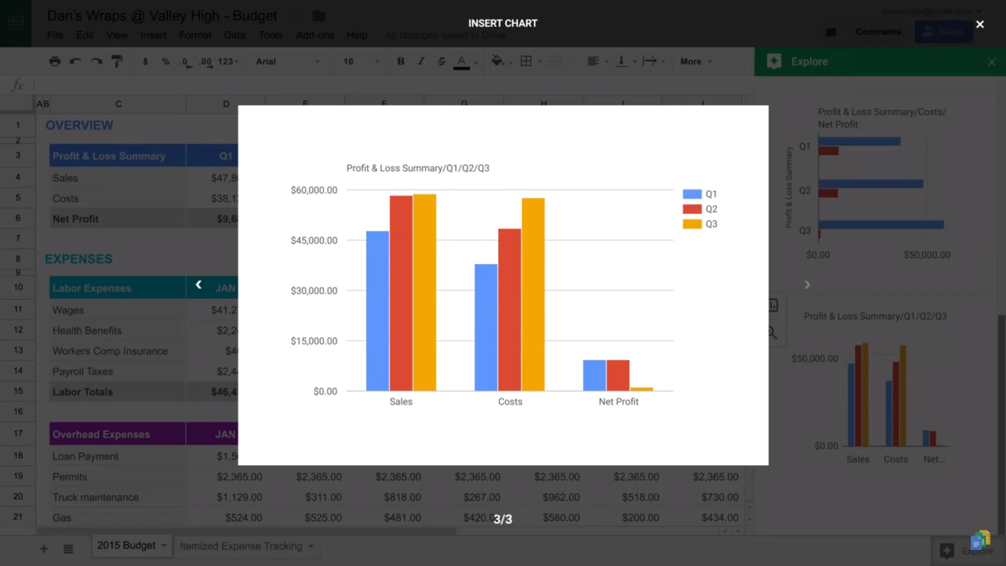Apply percent format icon
Viewport: 1006px width, 566px height.
(166, 61)
